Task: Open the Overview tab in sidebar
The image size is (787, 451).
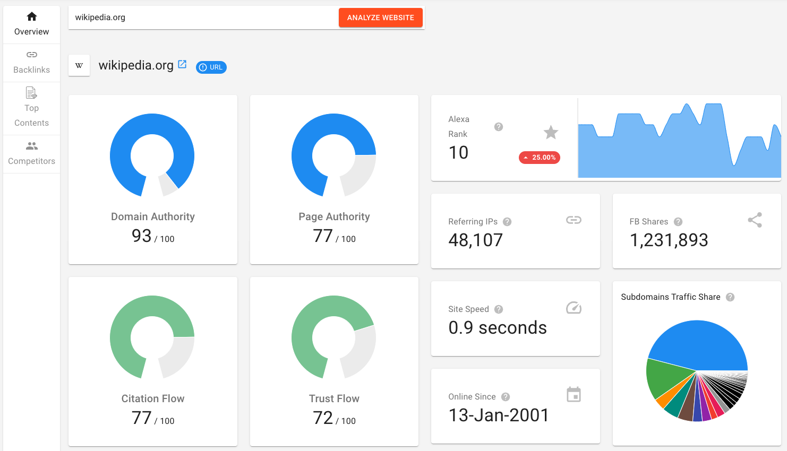Action: (x=32, y=24)
